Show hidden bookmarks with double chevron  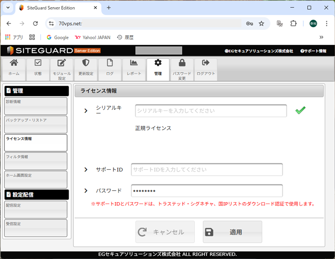(x=321, y=37)
